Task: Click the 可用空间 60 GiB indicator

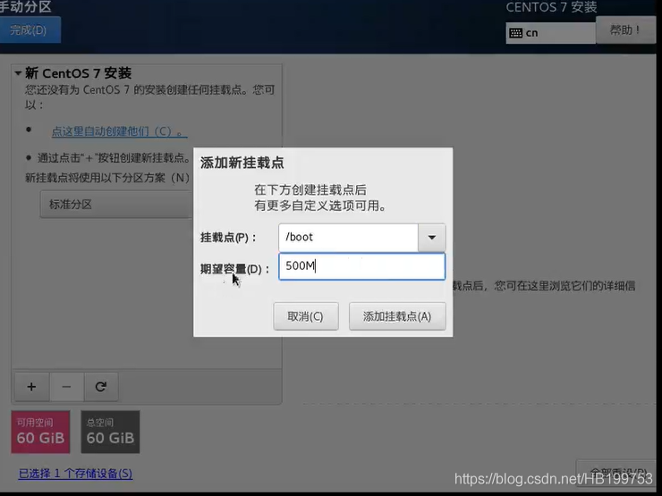Action: pos(40,432)
